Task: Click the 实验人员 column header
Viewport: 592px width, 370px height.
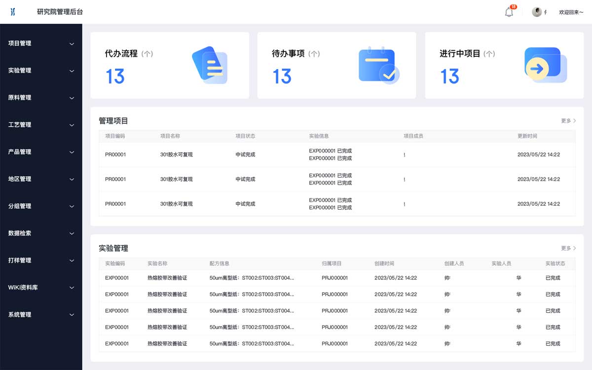Action: pyautogui.click(x=501, y=264)
